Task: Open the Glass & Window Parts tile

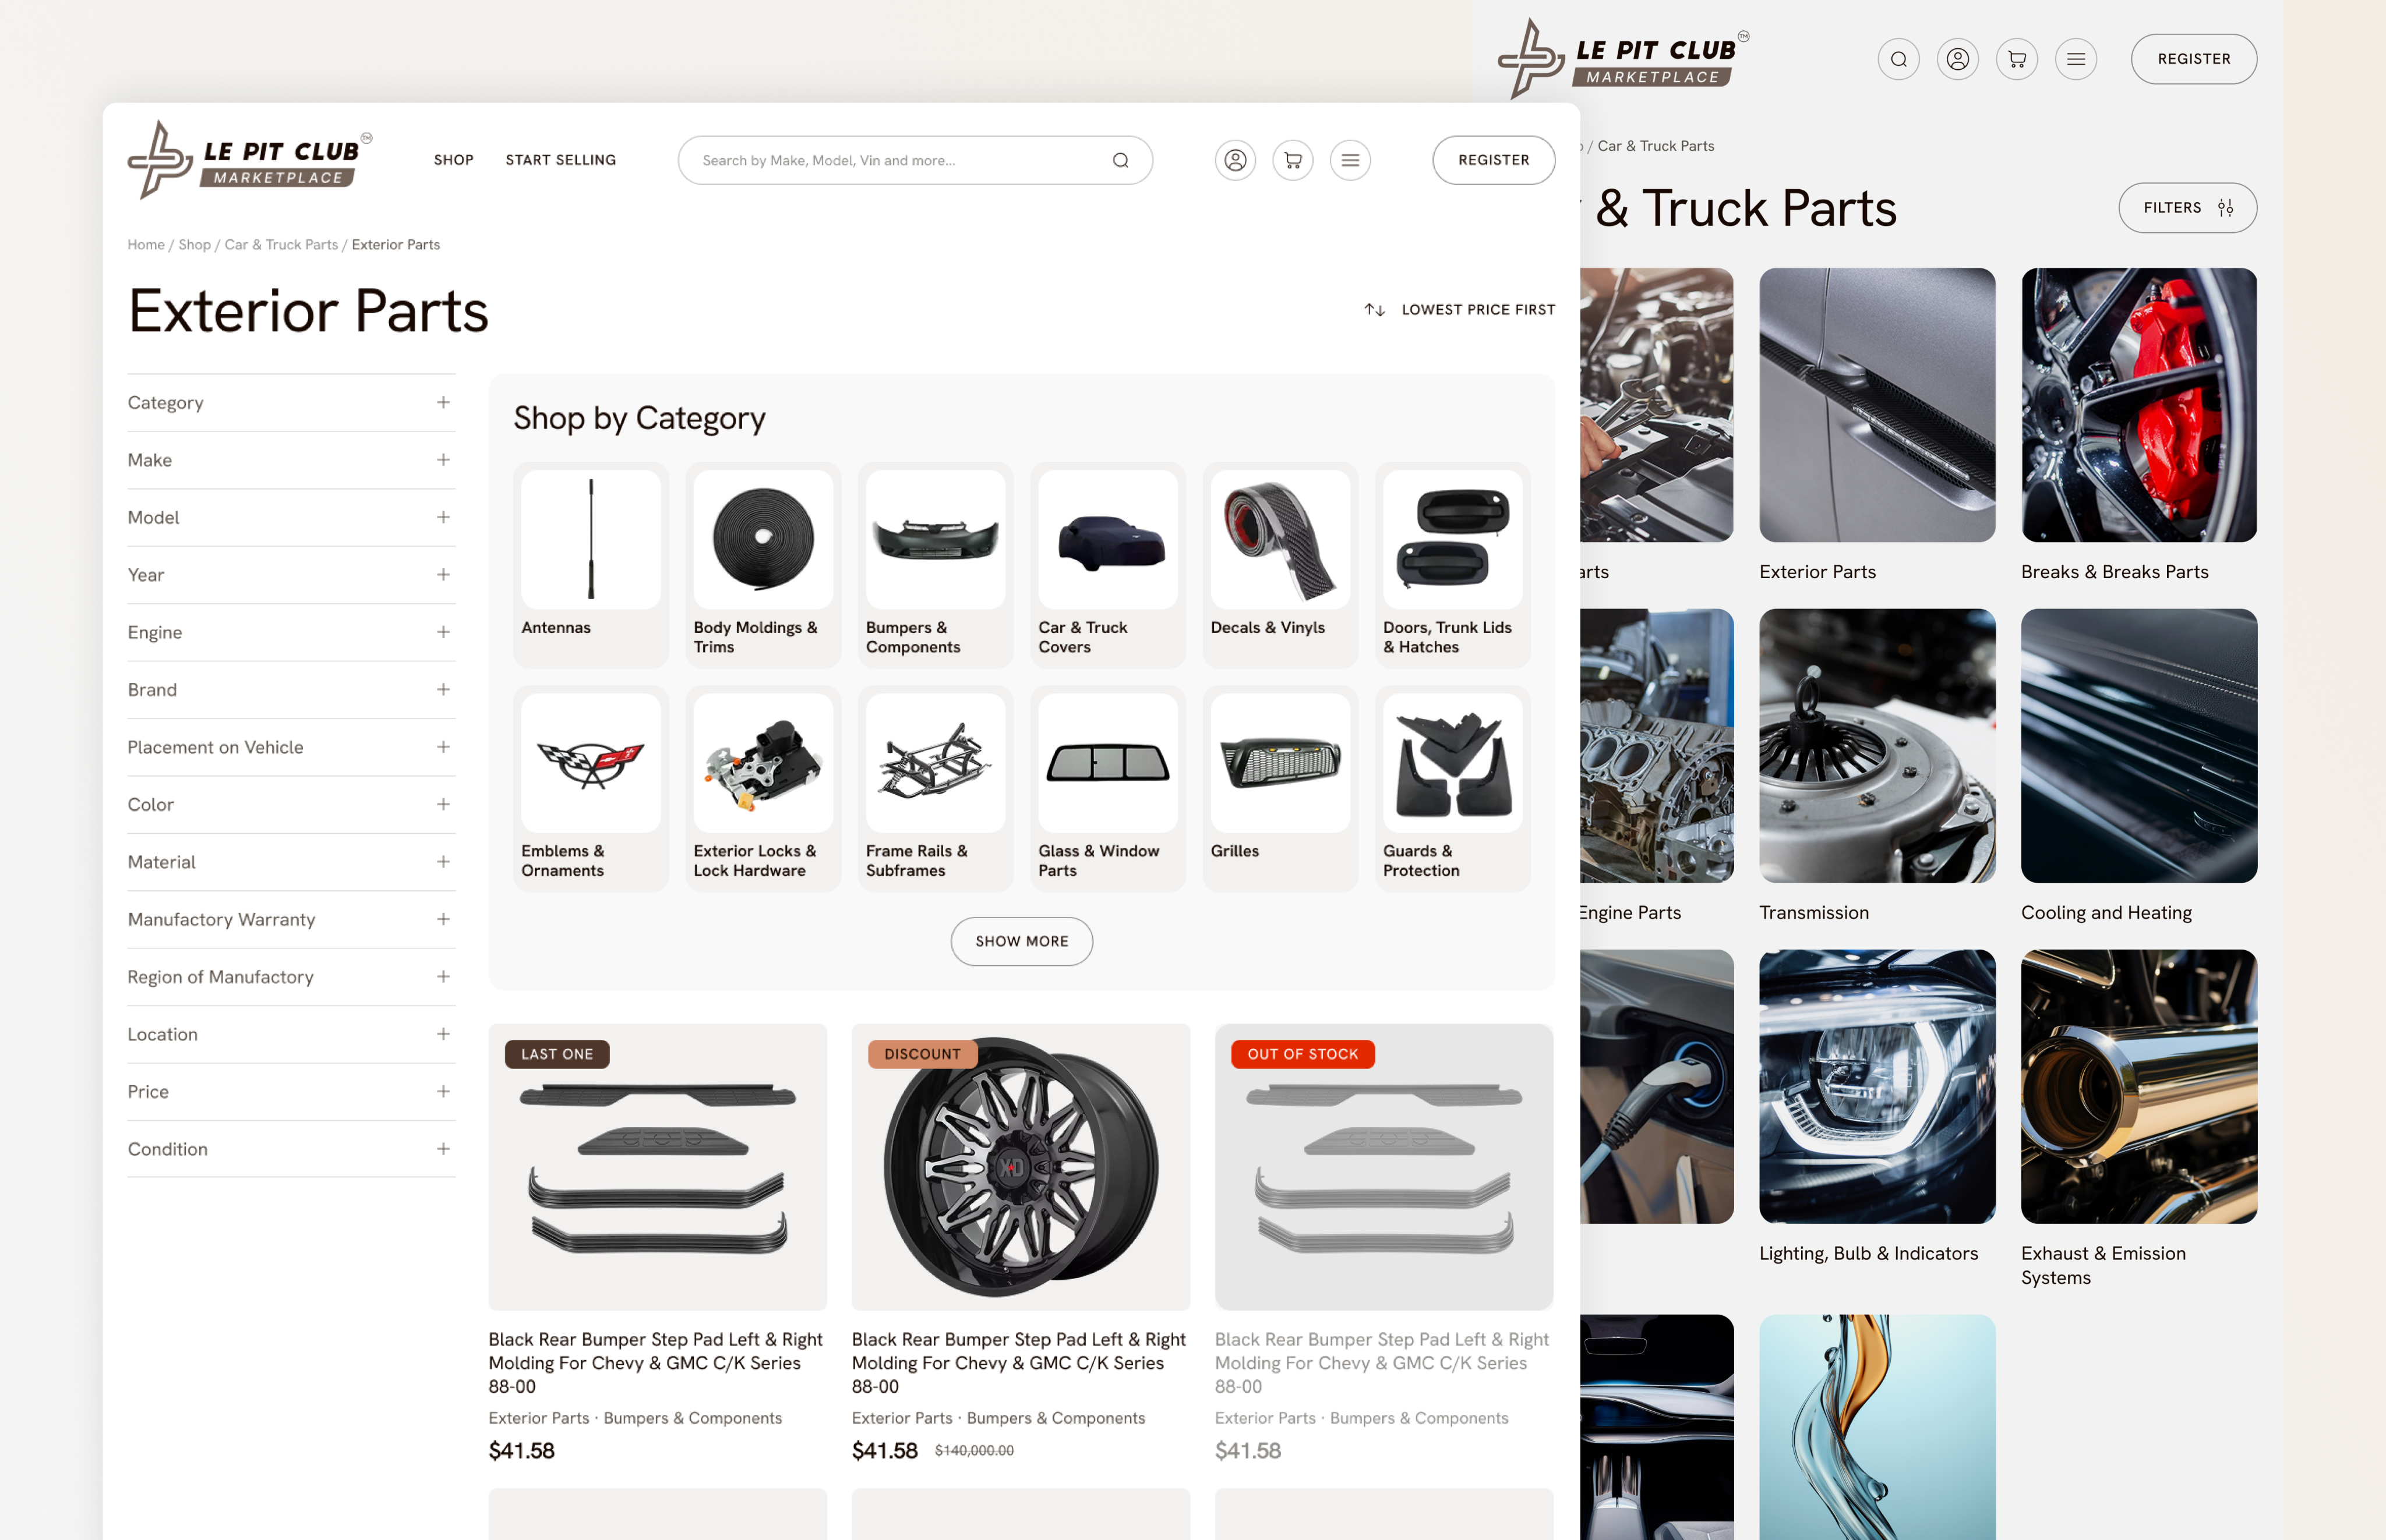Action: [1109, 788]
